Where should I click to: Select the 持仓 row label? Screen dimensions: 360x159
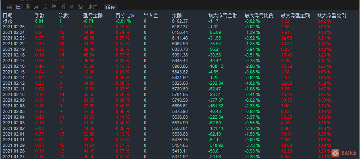tap(8, 21)
